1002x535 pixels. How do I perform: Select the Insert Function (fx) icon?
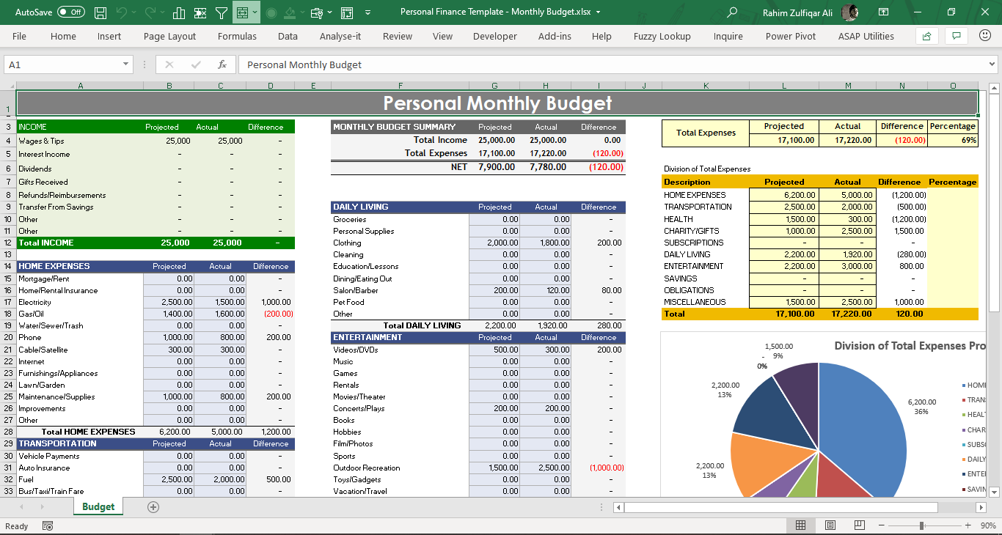click(x=222, y=64)
